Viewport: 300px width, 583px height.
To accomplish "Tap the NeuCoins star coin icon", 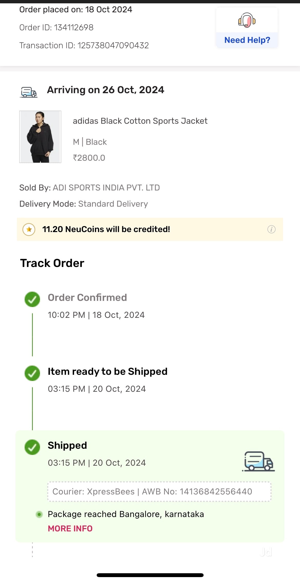I will (x=29, y=229).
